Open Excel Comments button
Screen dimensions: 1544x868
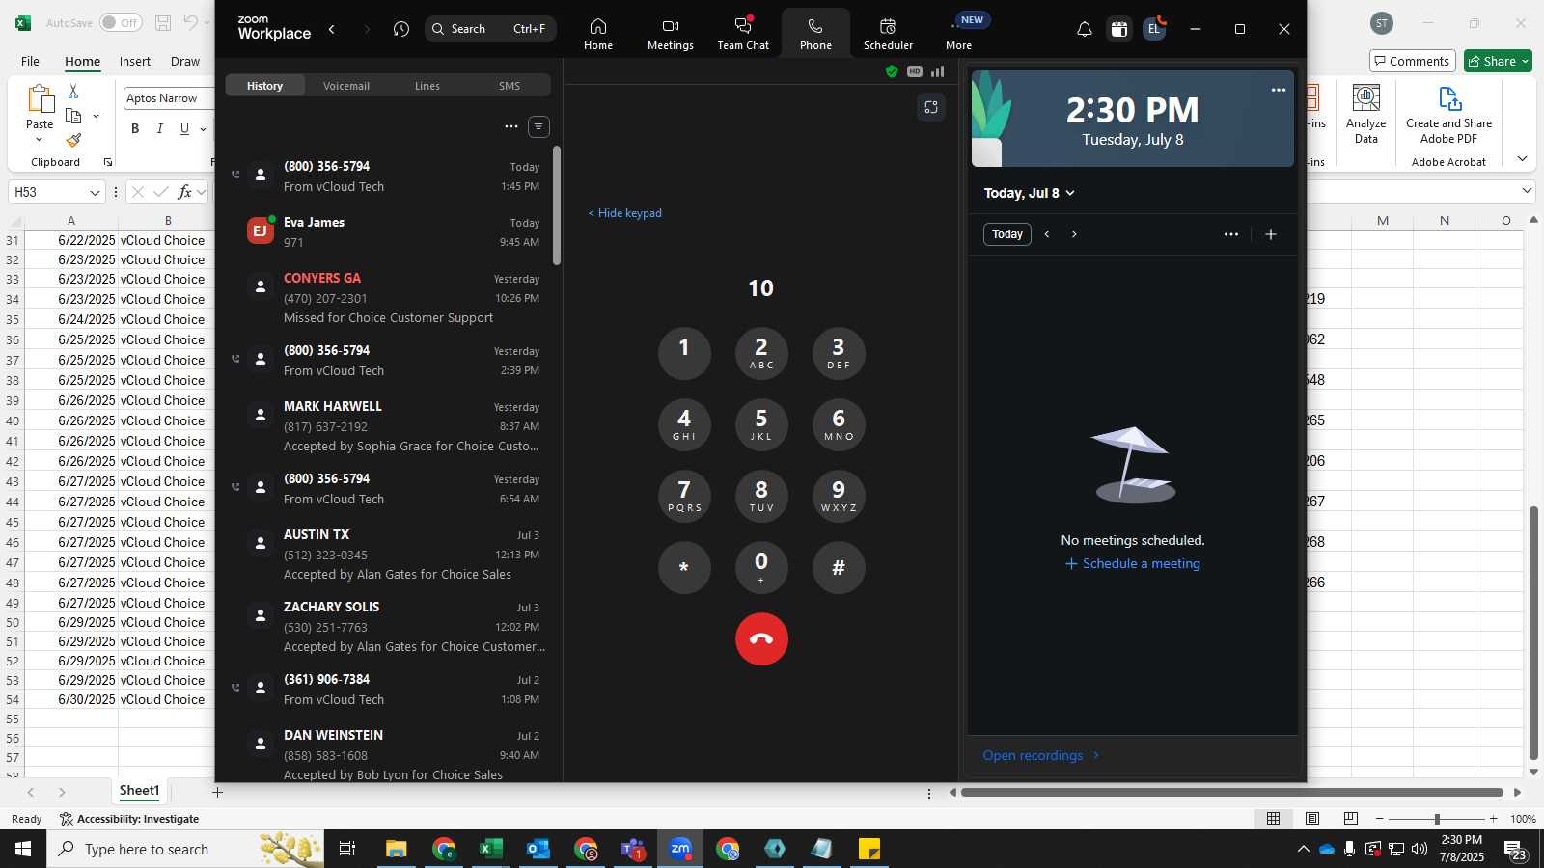(x=1412, y=61)
